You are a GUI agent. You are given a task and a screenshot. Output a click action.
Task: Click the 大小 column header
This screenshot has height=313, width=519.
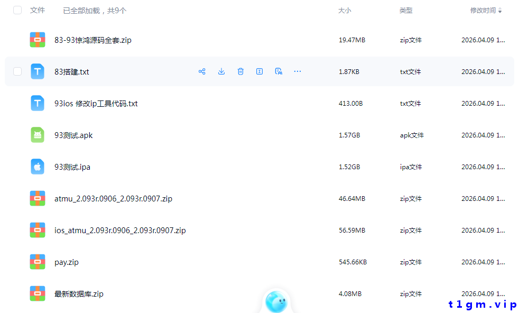tap(345, 10)
